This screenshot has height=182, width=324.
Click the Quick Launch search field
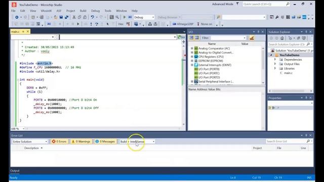(x=266, y=4)
